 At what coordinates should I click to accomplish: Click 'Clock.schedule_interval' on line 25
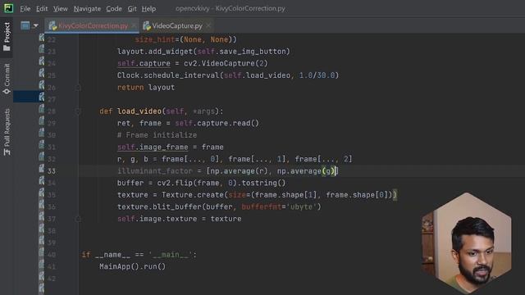coord(167,75)
